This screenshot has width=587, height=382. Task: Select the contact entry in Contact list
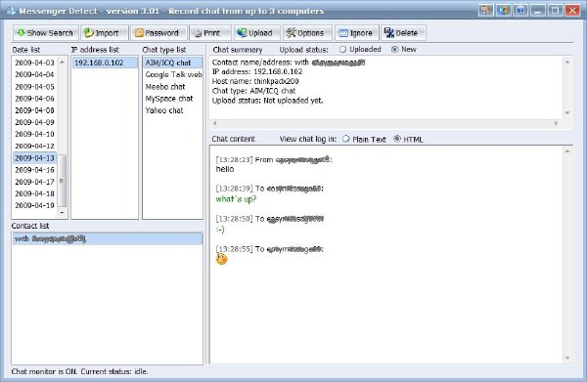pos(108,238)
